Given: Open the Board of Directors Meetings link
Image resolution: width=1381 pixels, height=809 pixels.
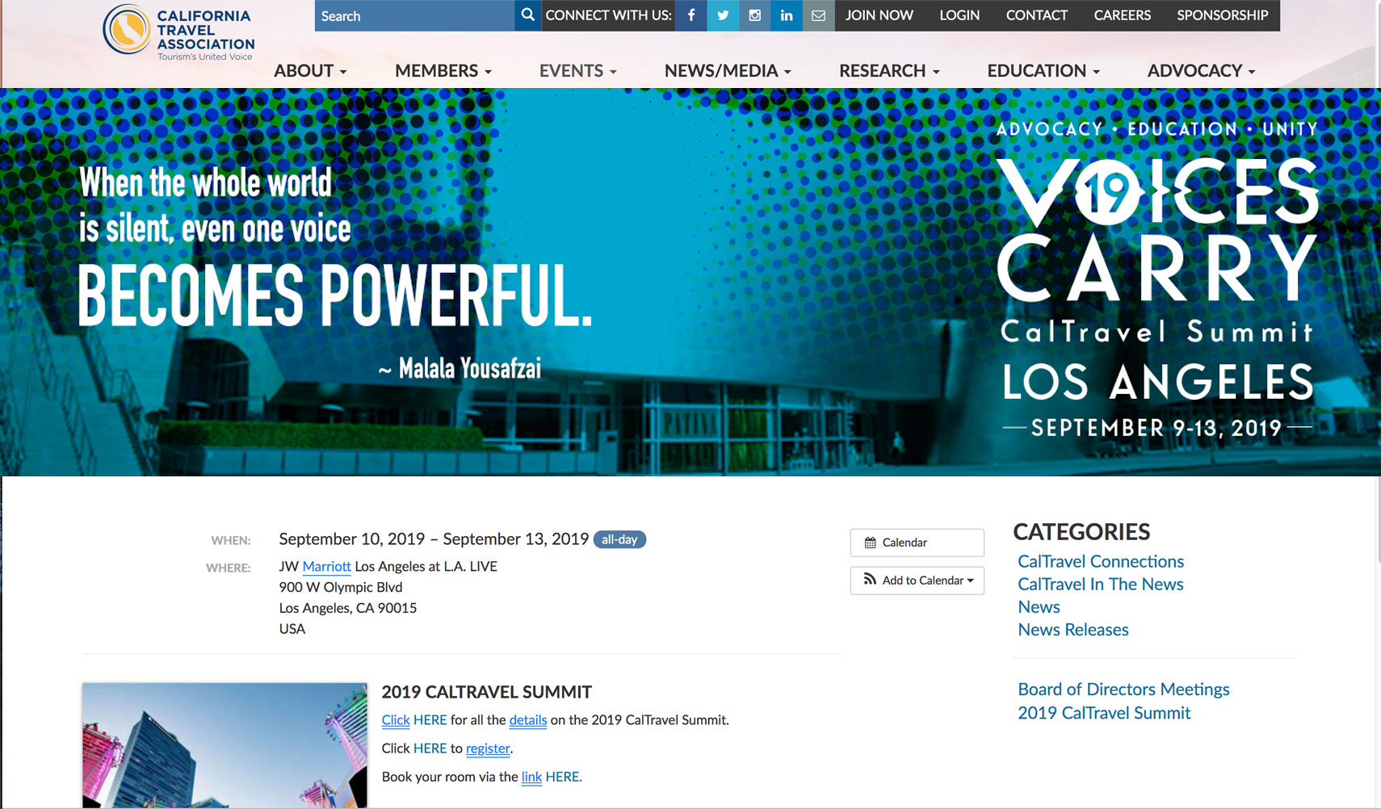Looking at the screenshot, I should [1123, 690].
